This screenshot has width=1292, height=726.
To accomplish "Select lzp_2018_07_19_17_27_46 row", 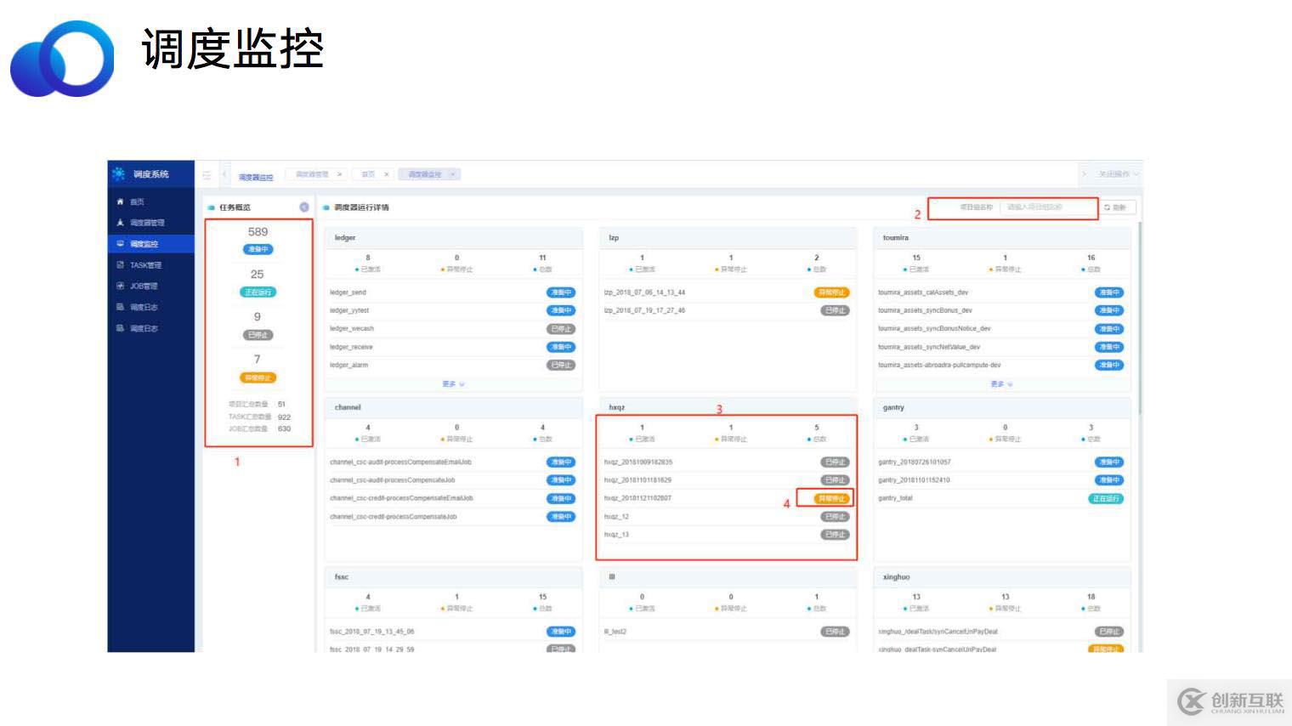I will (x=727, y=310).
